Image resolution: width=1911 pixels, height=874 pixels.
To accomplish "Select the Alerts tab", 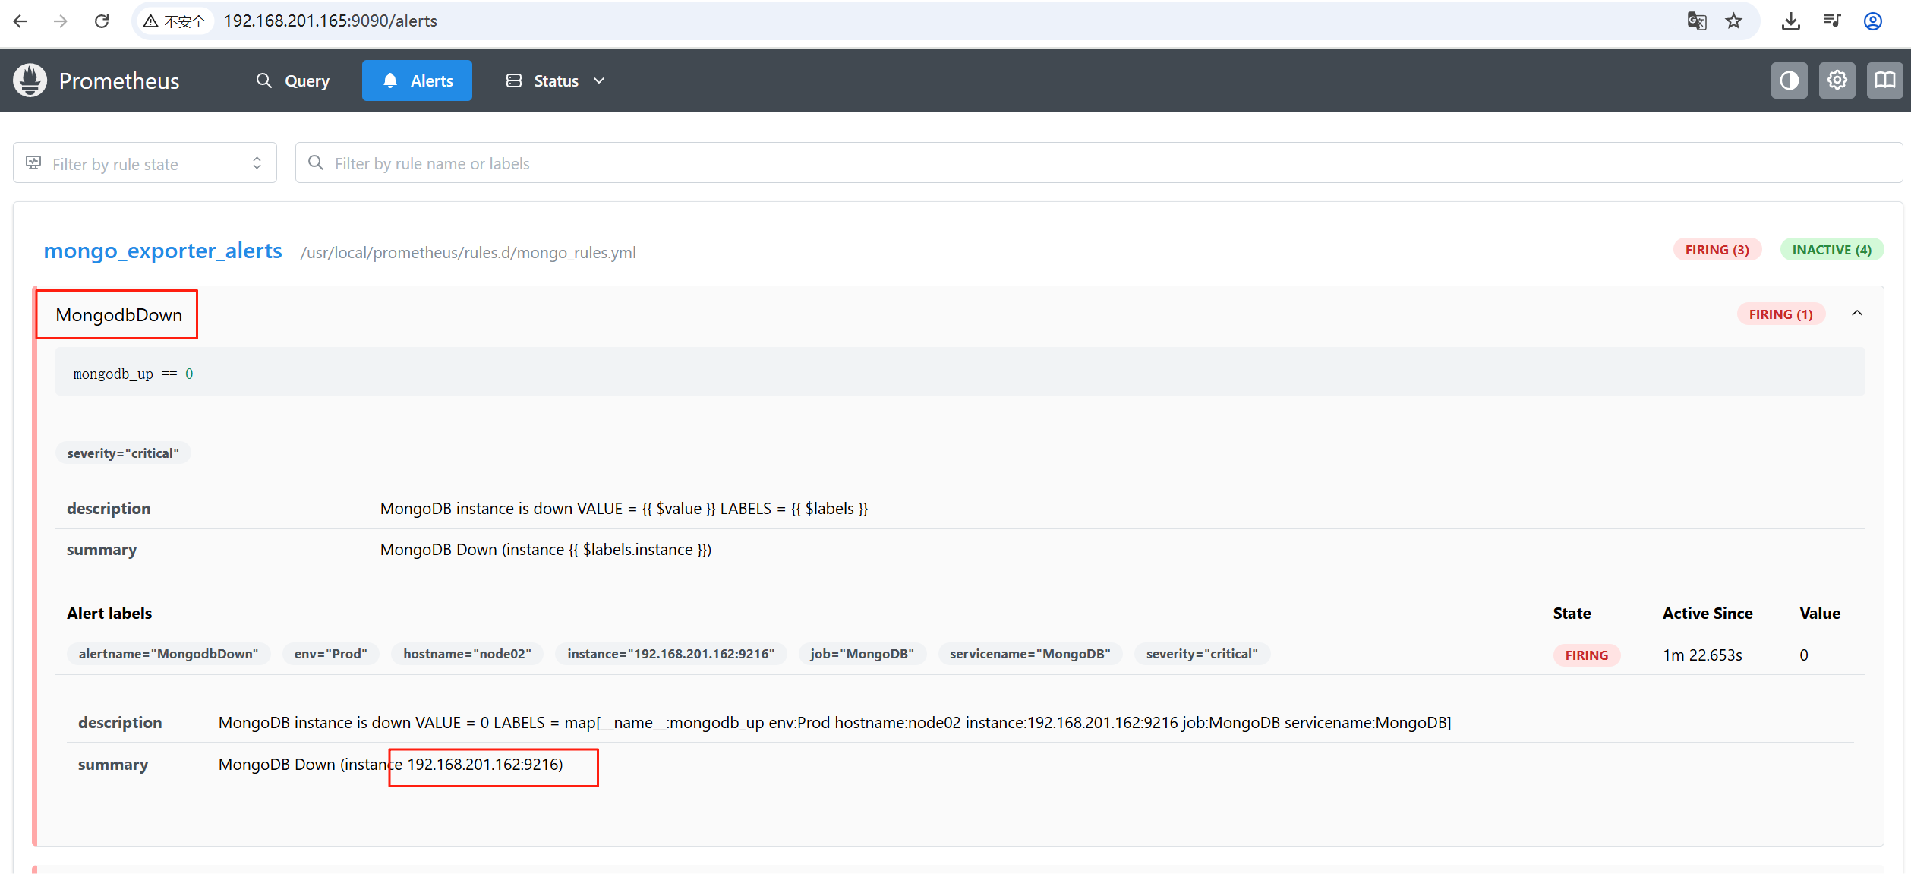I will coord(417,80).
